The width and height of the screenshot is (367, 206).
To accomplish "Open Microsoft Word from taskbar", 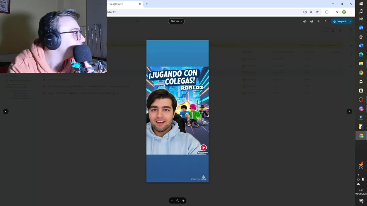I will point(361,46).
